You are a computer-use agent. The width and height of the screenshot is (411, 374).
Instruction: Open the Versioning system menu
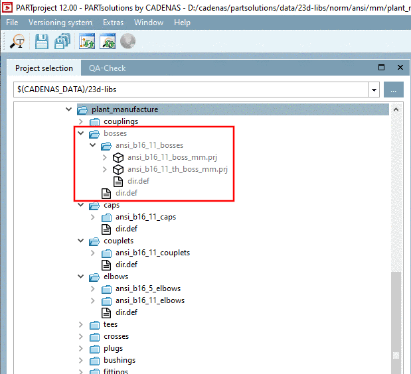[x=60, y=23]
